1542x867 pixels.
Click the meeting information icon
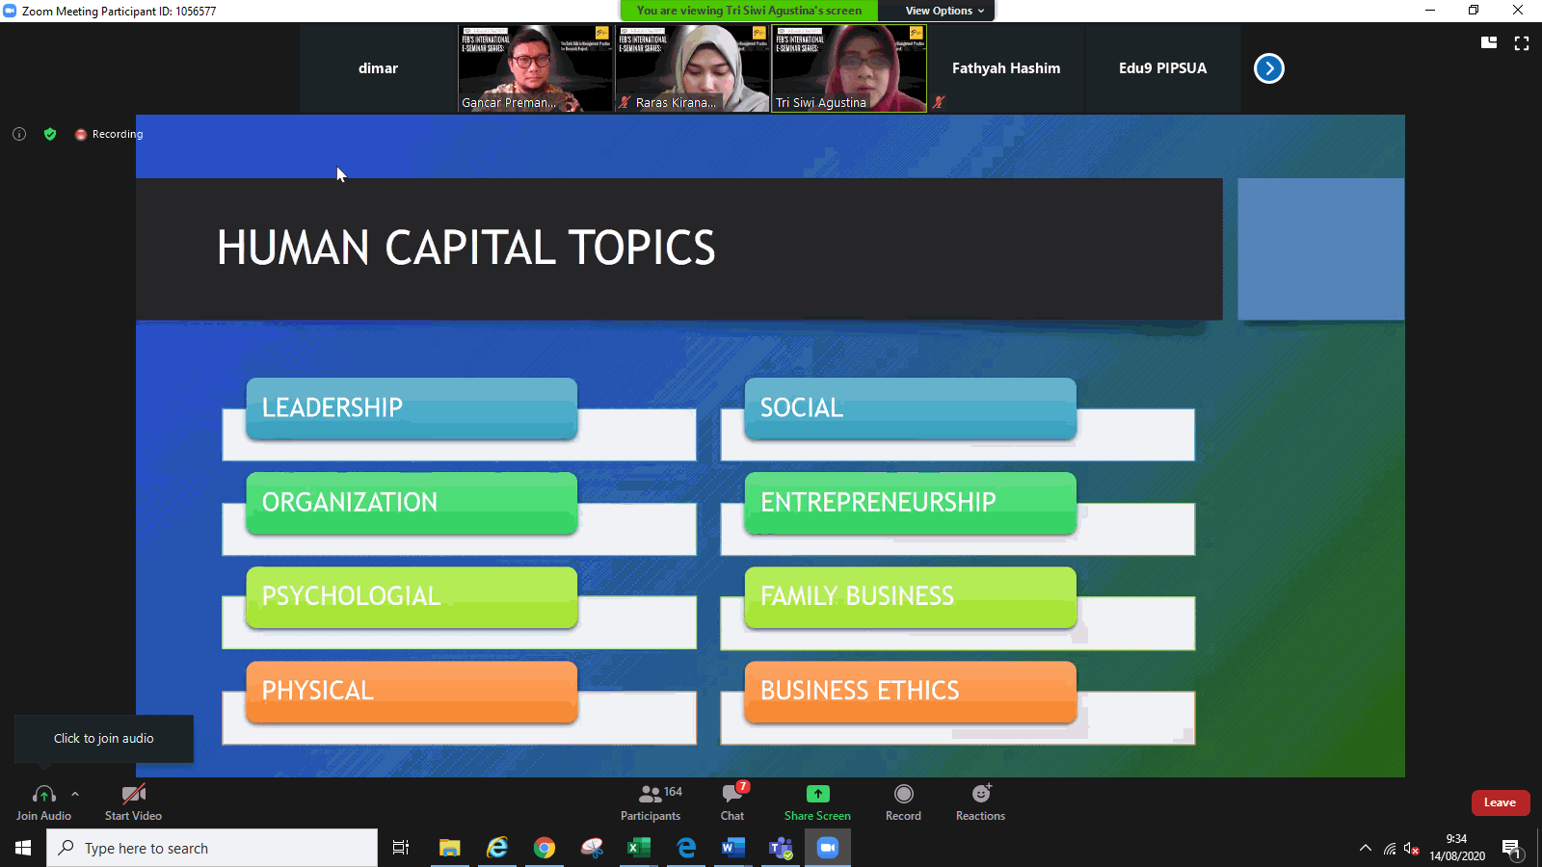[x=19, y=134]
